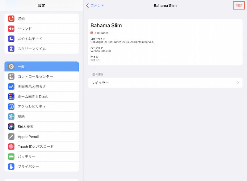Tap the バージョン label
This screenshot has height=181, width=247.
[97, 48]
